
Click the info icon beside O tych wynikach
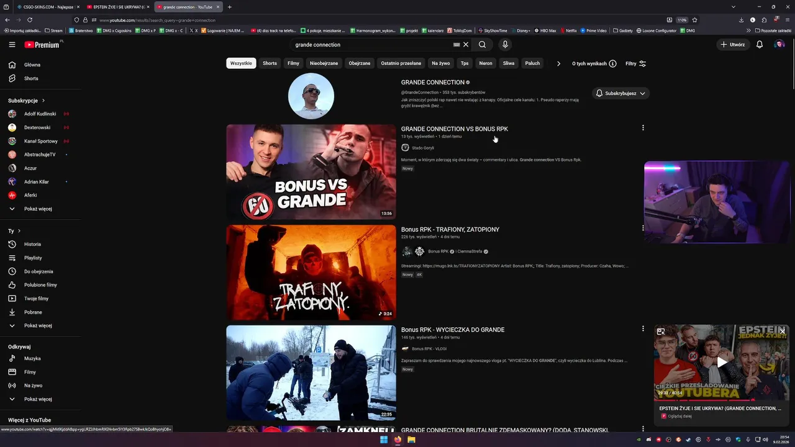(x=612, y=63)
